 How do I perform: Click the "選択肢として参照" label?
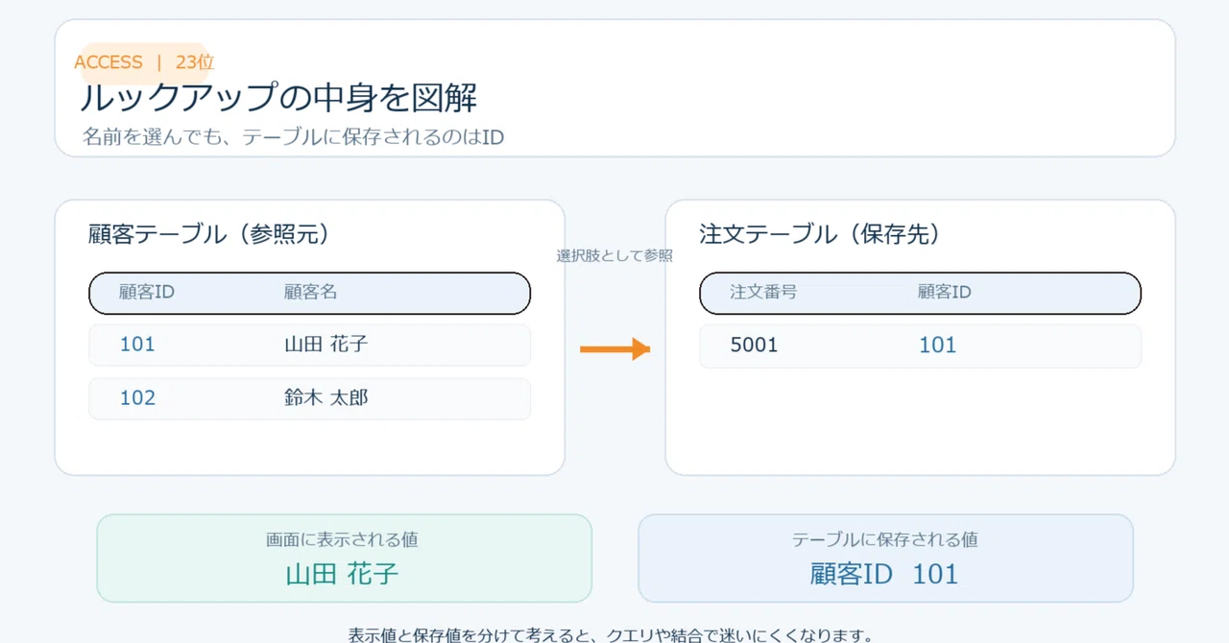coord(614,256)
